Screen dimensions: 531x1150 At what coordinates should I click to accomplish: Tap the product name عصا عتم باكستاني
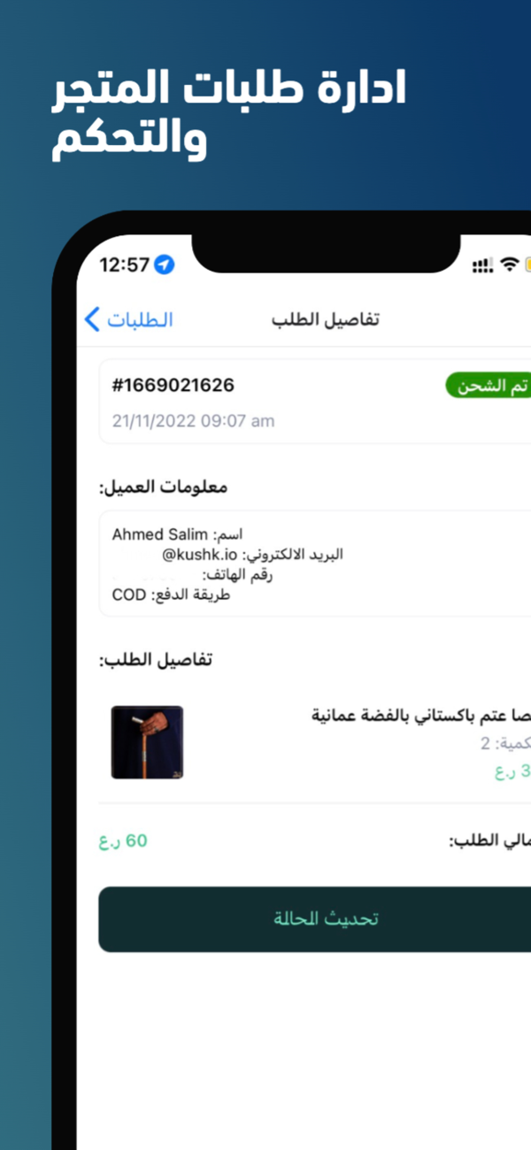click(421, 715)
